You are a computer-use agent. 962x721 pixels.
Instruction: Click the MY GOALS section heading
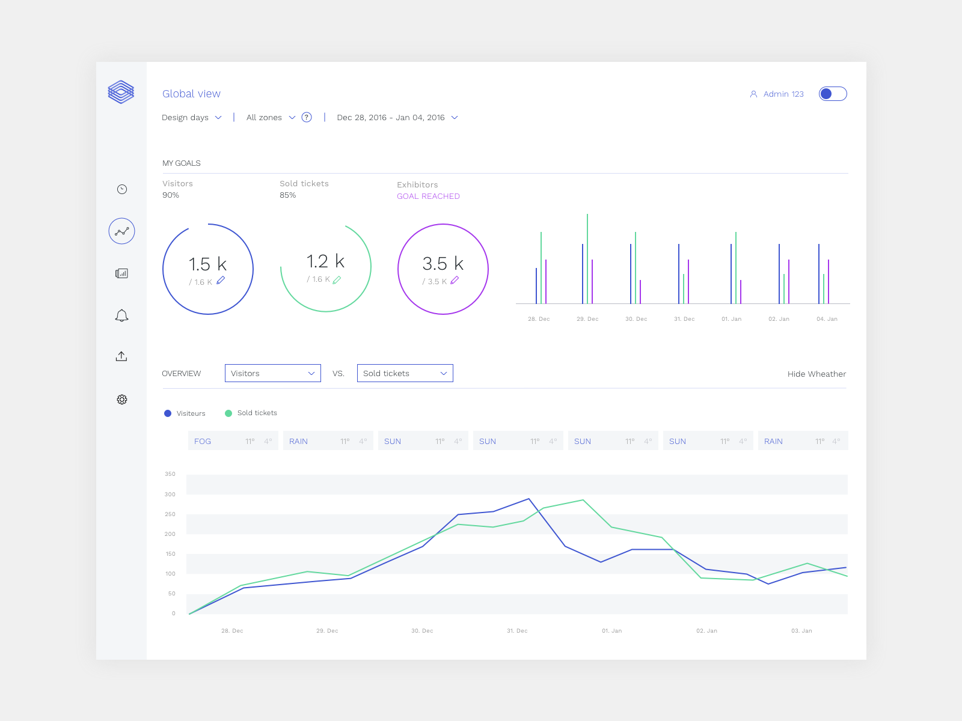pos(182,163)
